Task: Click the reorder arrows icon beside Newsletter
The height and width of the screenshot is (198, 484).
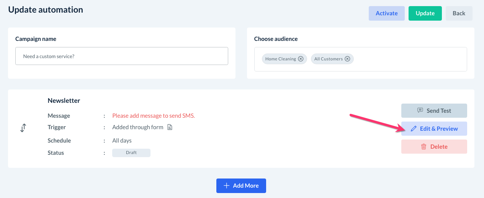Action: [x=23, y=128]
